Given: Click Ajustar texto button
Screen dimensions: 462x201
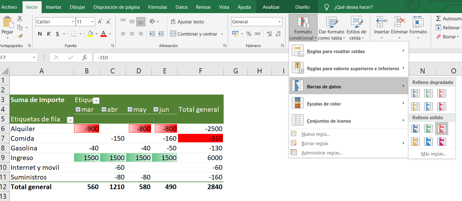Looking at the screenshot, I should tap(187, 22).
